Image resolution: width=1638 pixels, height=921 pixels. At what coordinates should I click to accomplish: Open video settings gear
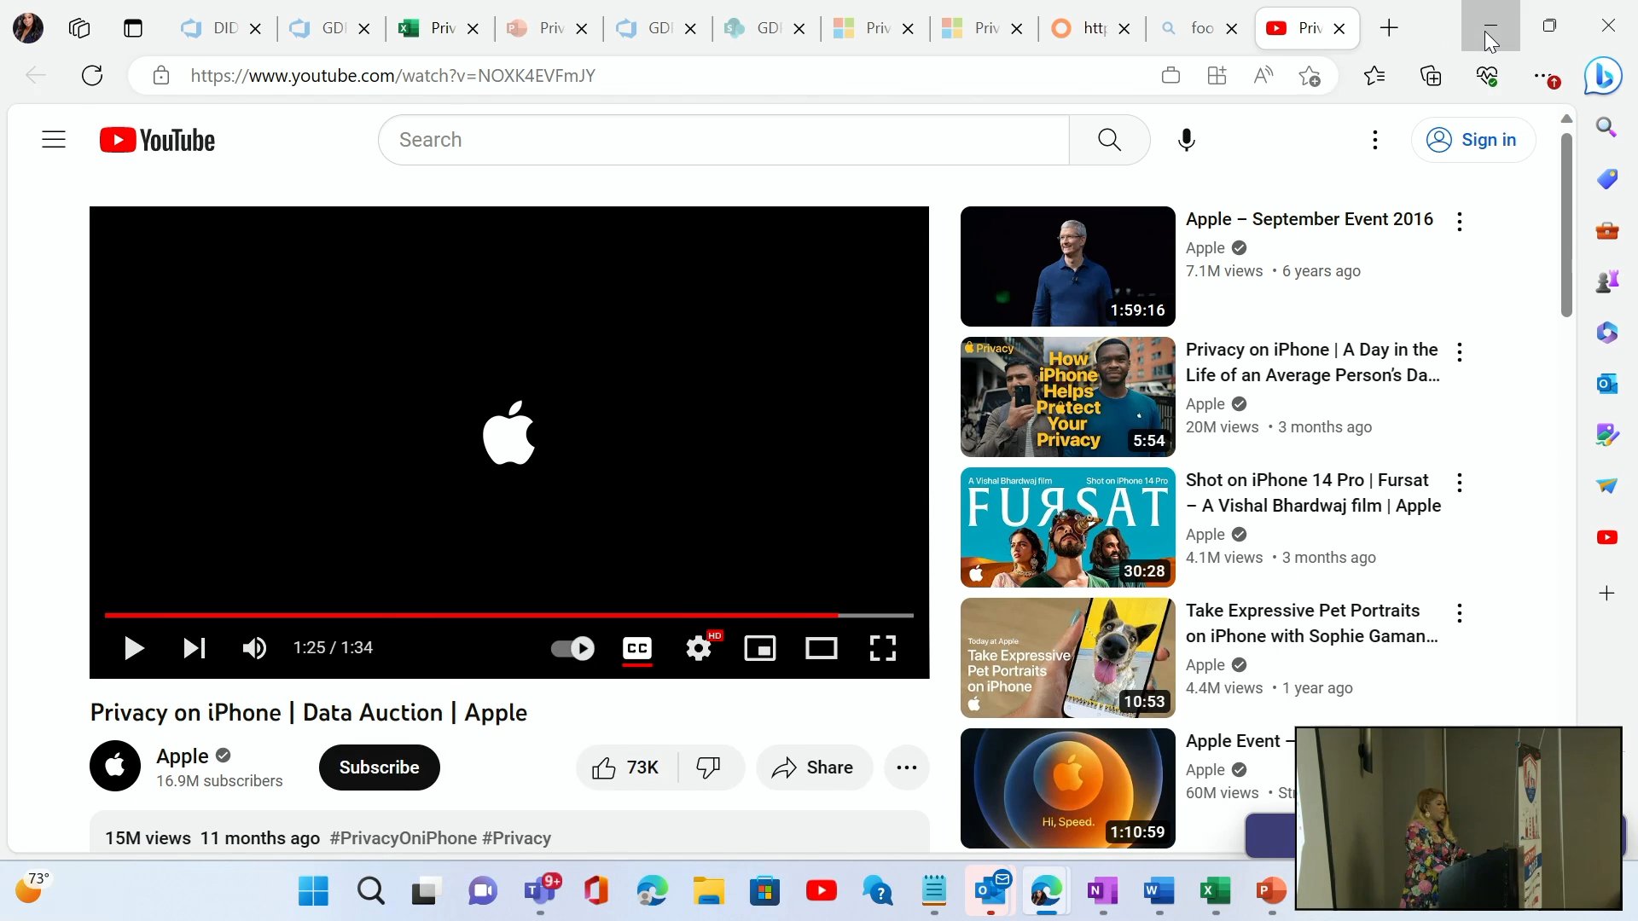pyautogui.click(x=699, y=648)
